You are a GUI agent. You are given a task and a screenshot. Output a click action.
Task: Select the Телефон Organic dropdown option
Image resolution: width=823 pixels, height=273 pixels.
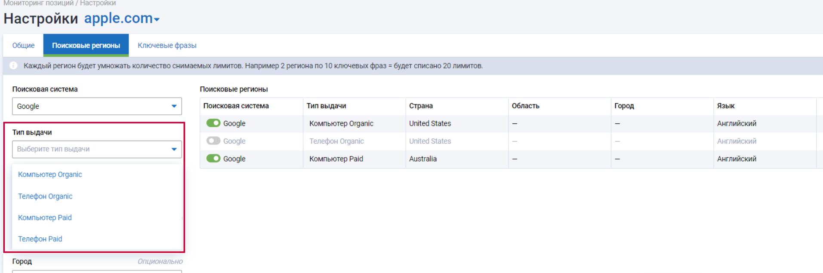coord(45,196)
